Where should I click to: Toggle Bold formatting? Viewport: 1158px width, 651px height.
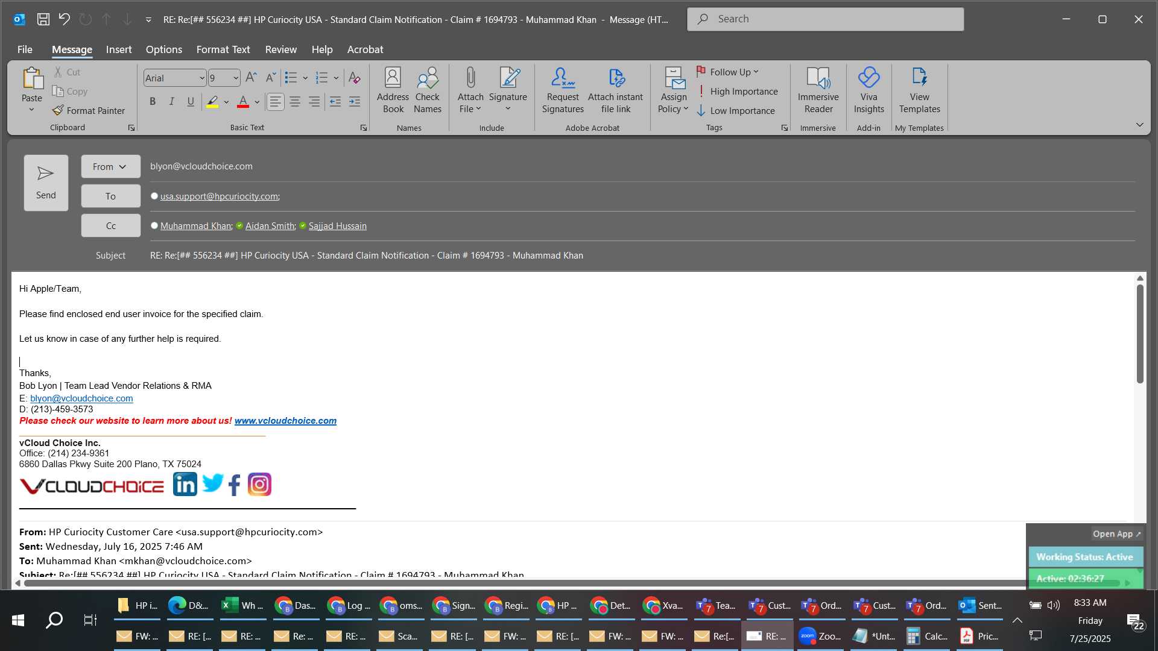point(153,102)
